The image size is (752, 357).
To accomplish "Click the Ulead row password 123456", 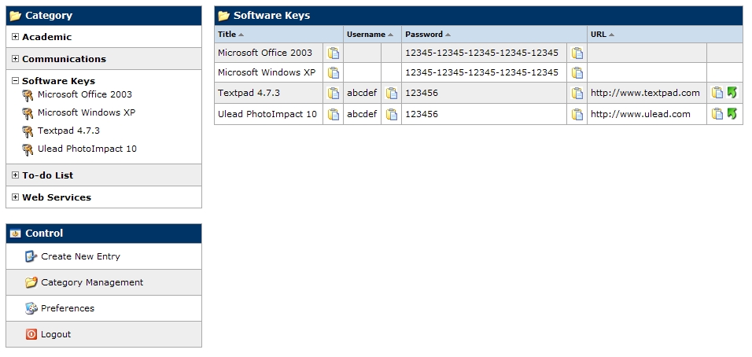I will pyautogui.click(x=422, y=114).
